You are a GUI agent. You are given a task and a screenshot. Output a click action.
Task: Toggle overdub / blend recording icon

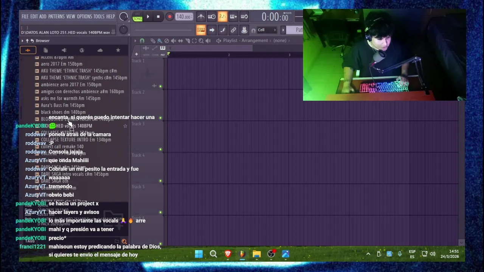[x=233, y=17]
